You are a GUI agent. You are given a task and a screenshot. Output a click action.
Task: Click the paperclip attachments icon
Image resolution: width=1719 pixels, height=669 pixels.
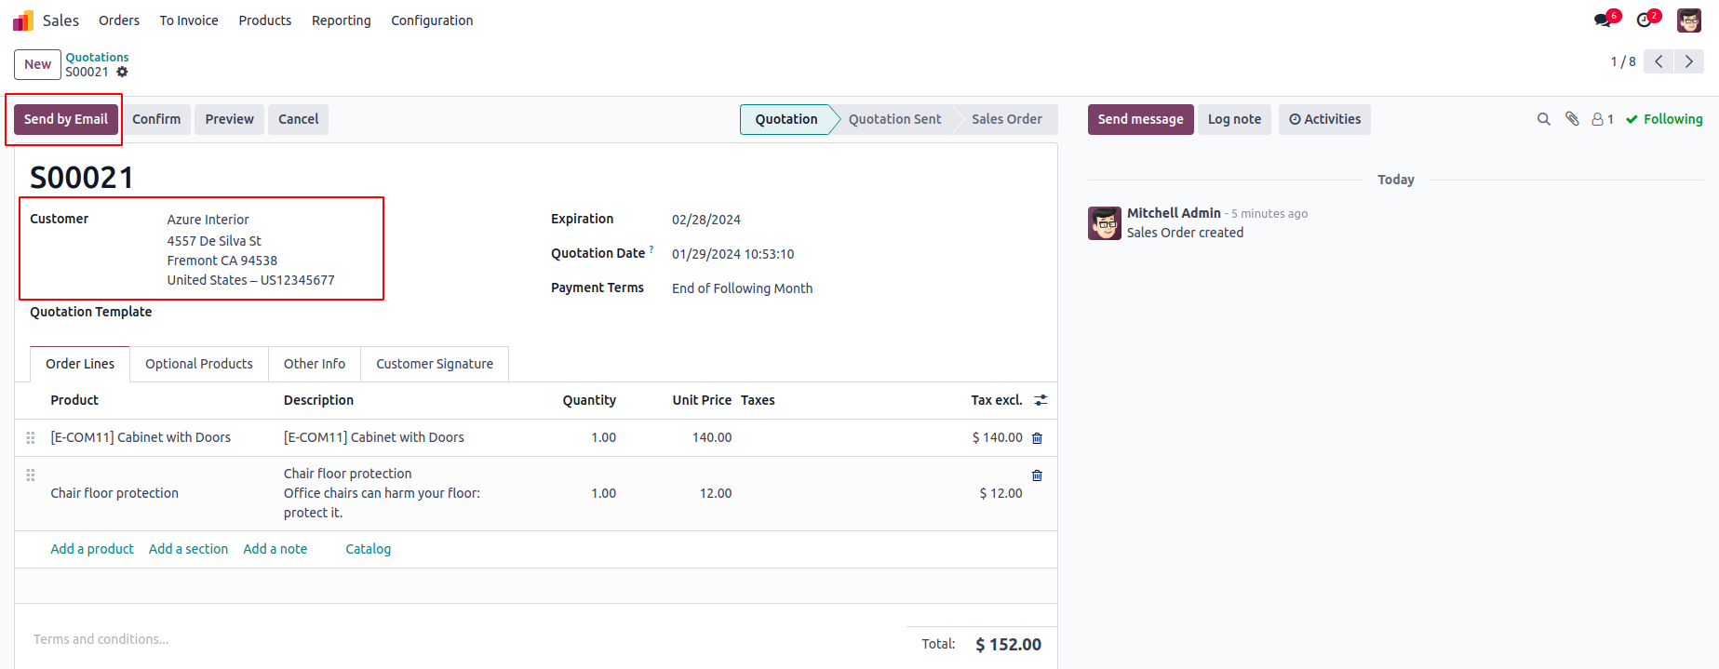pos(1572,119)
